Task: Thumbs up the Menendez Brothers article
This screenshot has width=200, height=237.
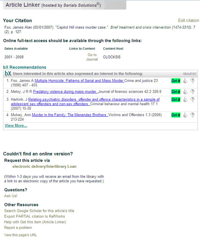Action: point(186,115)
